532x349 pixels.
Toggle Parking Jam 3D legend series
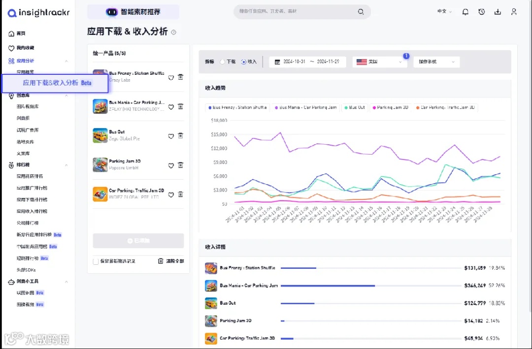point(391,107)
